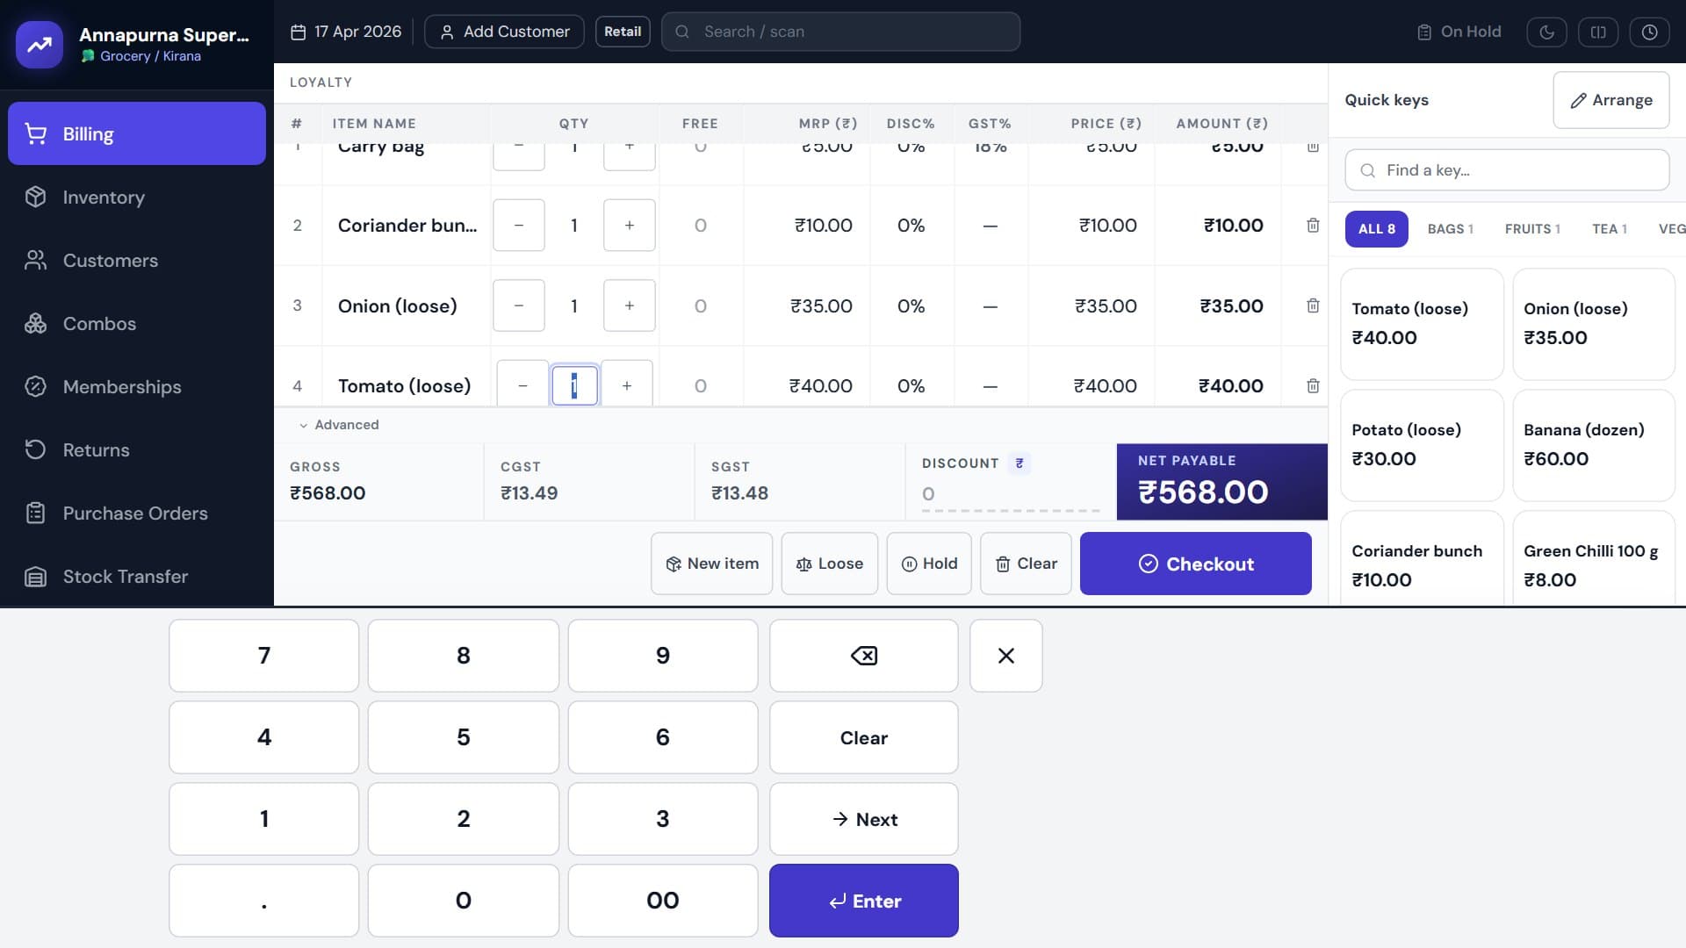Open the date picker 17 Apr 2026

(346, 32)
